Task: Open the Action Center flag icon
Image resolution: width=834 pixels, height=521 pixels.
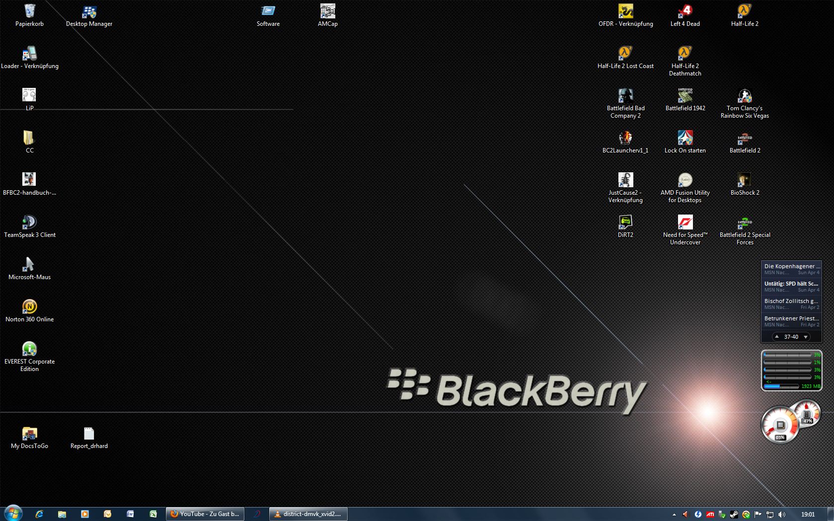Action: click(x=758, y=515)
